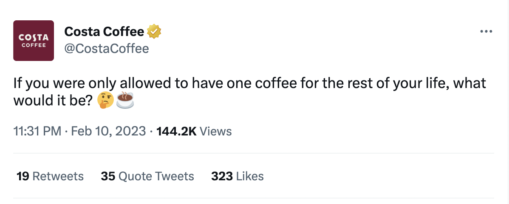Visit the @CostaCoffee handle link

106,49
